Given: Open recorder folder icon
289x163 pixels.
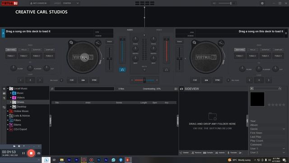Looking at the screenshot, I should tap(14, 146).
